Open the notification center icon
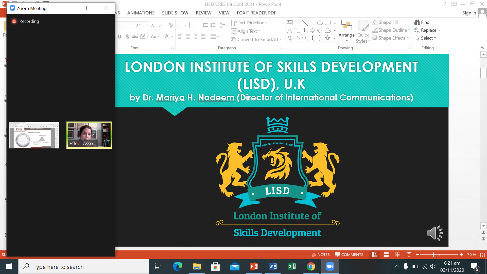 pyautogui.click(x=475, y=267)
